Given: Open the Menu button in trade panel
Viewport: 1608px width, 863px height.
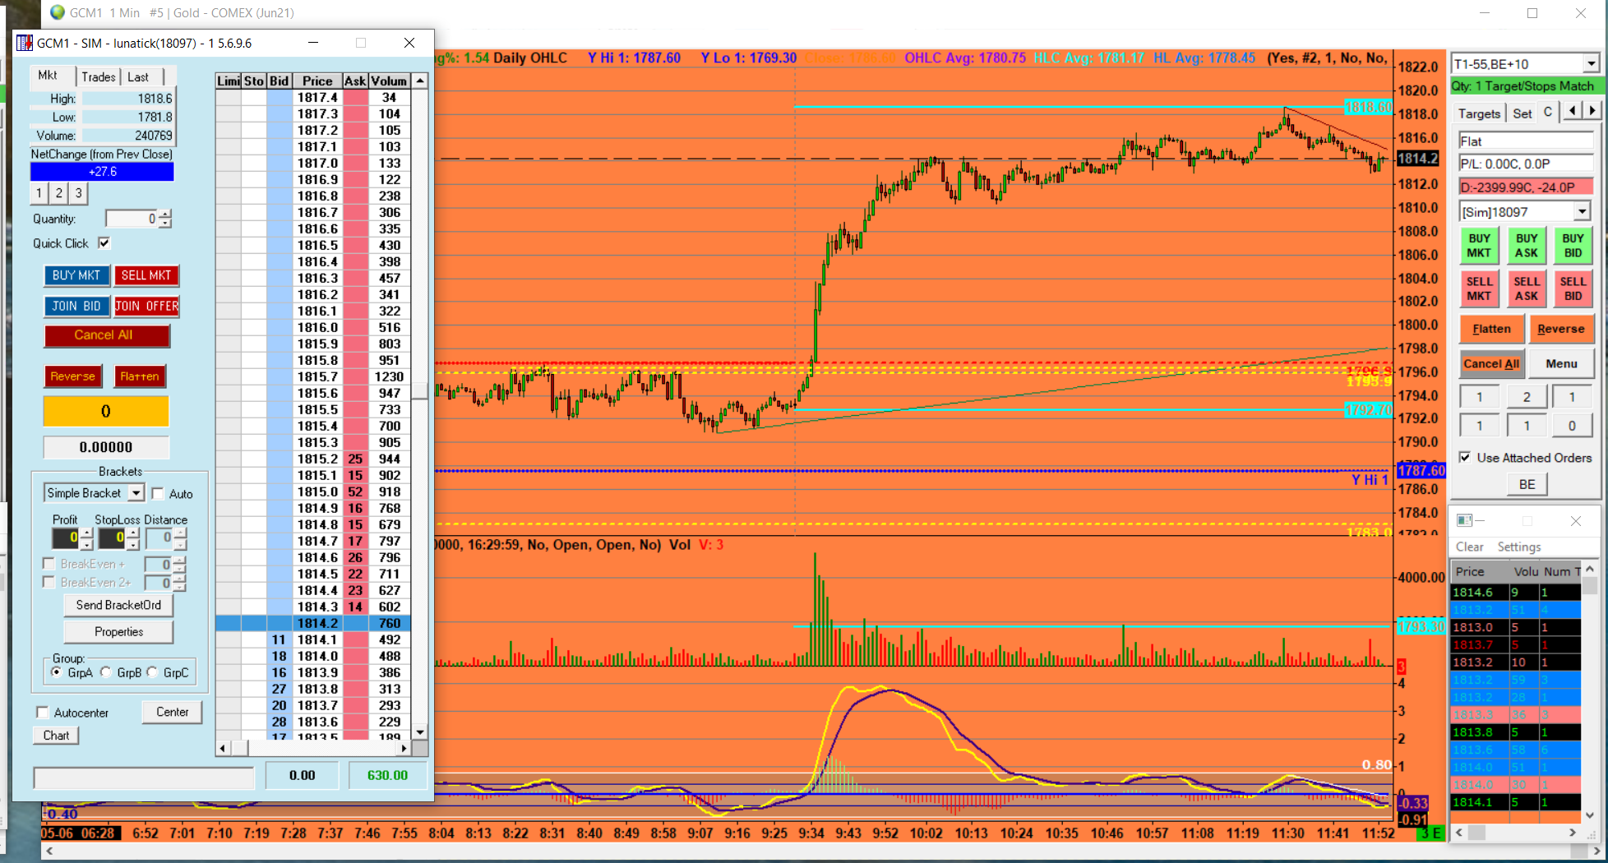Looking at the screenshot, I should click(1560, 363).
